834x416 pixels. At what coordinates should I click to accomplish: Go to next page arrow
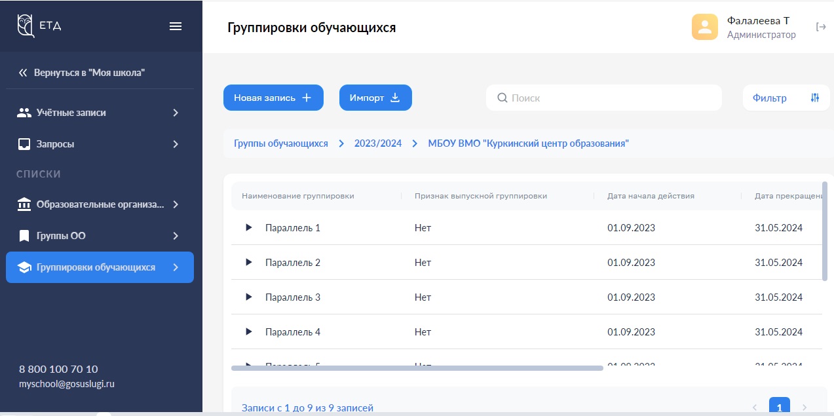(805, 407)
